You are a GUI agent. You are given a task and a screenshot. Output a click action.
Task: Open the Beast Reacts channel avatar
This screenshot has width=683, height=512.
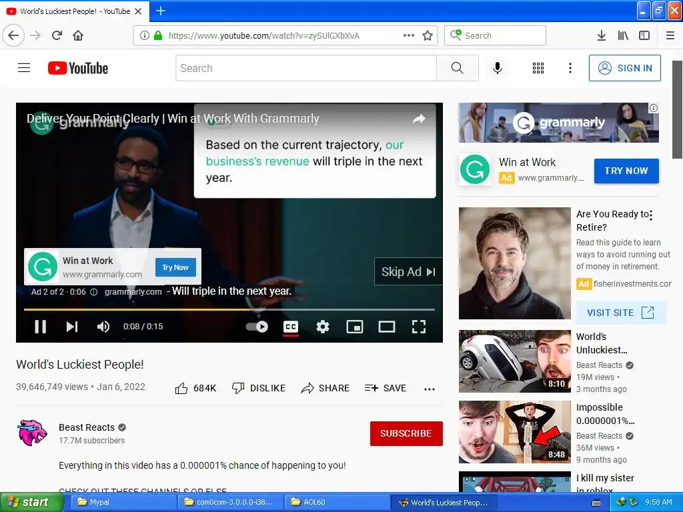click(32, 433)
